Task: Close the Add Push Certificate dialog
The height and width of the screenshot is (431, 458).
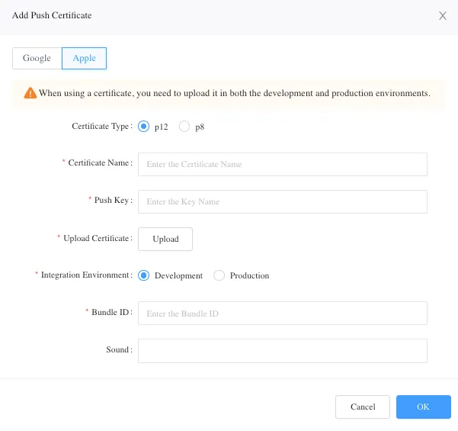Action: 443,16
